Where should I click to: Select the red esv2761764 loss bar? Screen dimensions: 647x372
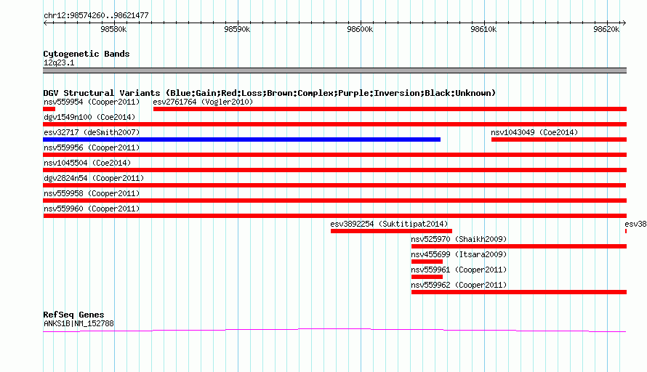[390, 109]
